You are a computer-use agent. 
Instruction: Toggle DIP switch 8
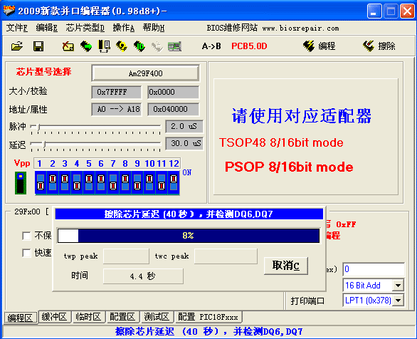[125, 182]
